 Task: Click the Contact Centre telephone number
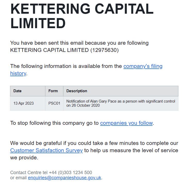click(70, 173)
